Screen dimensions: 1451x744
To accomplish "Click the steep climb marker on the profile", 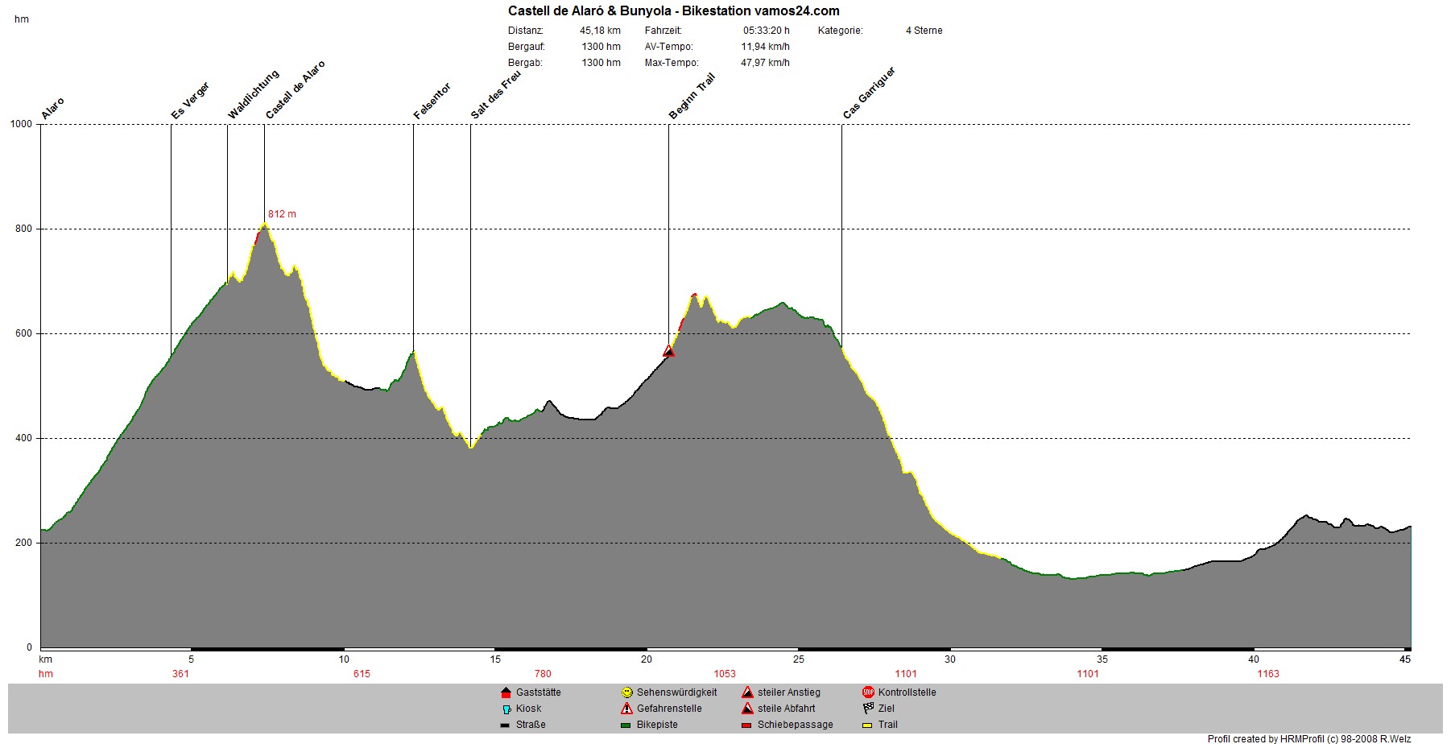I will tap(668, 351).
